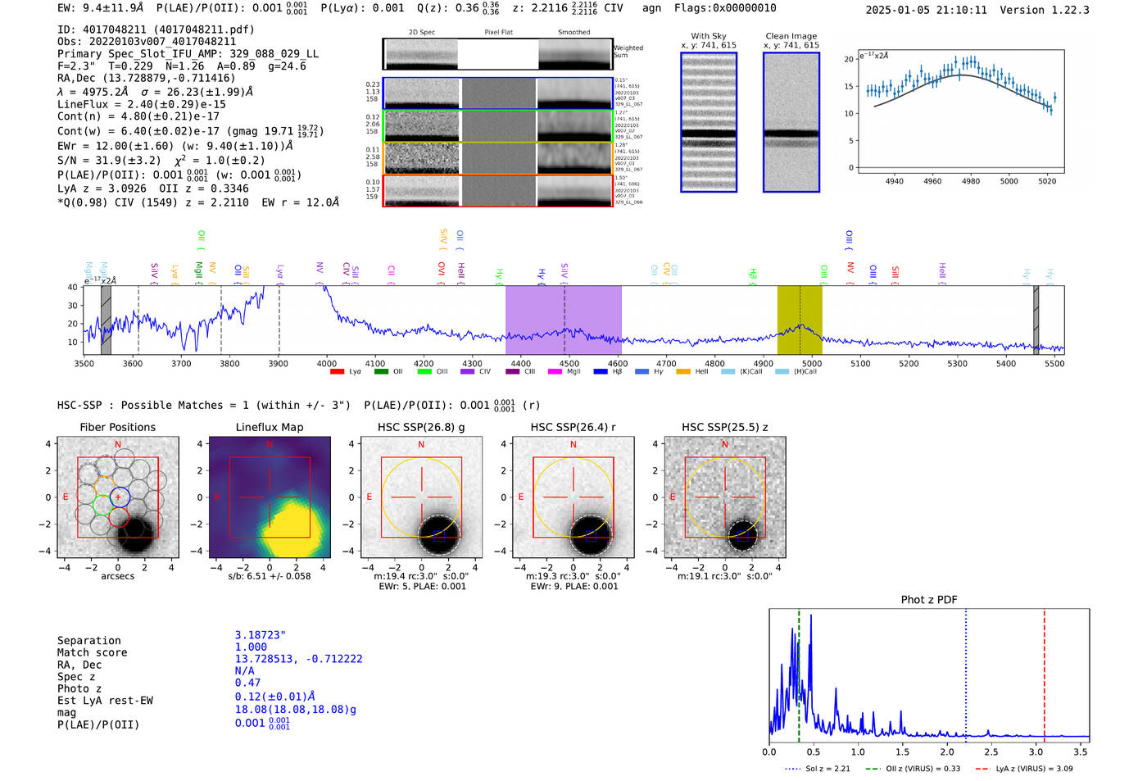Click the timestamp 2025-01-05 21:10:11
The height and width of the screenshot is (781, 1147).
coord(927,11)
